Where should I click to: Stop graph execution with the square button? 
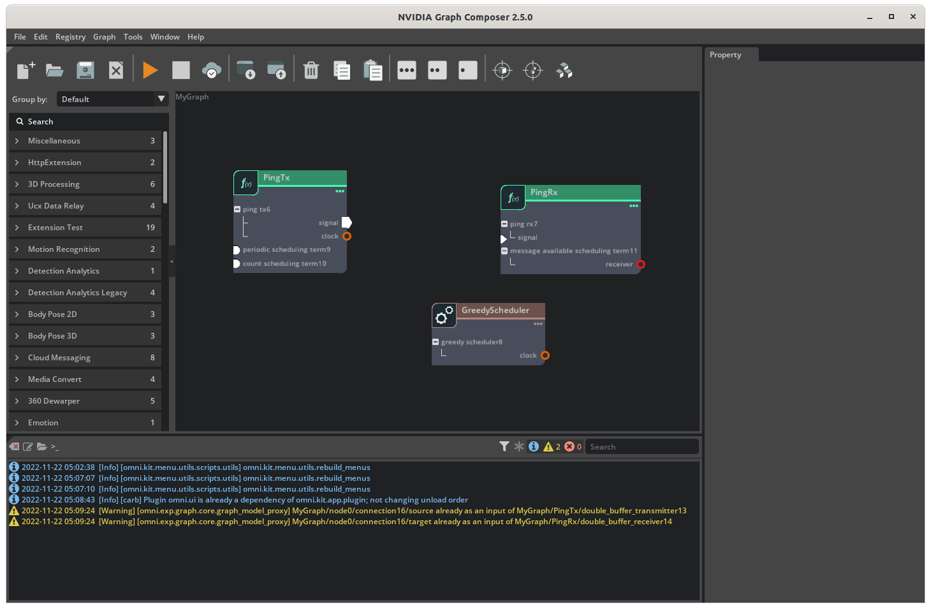[x=181, y=70]
